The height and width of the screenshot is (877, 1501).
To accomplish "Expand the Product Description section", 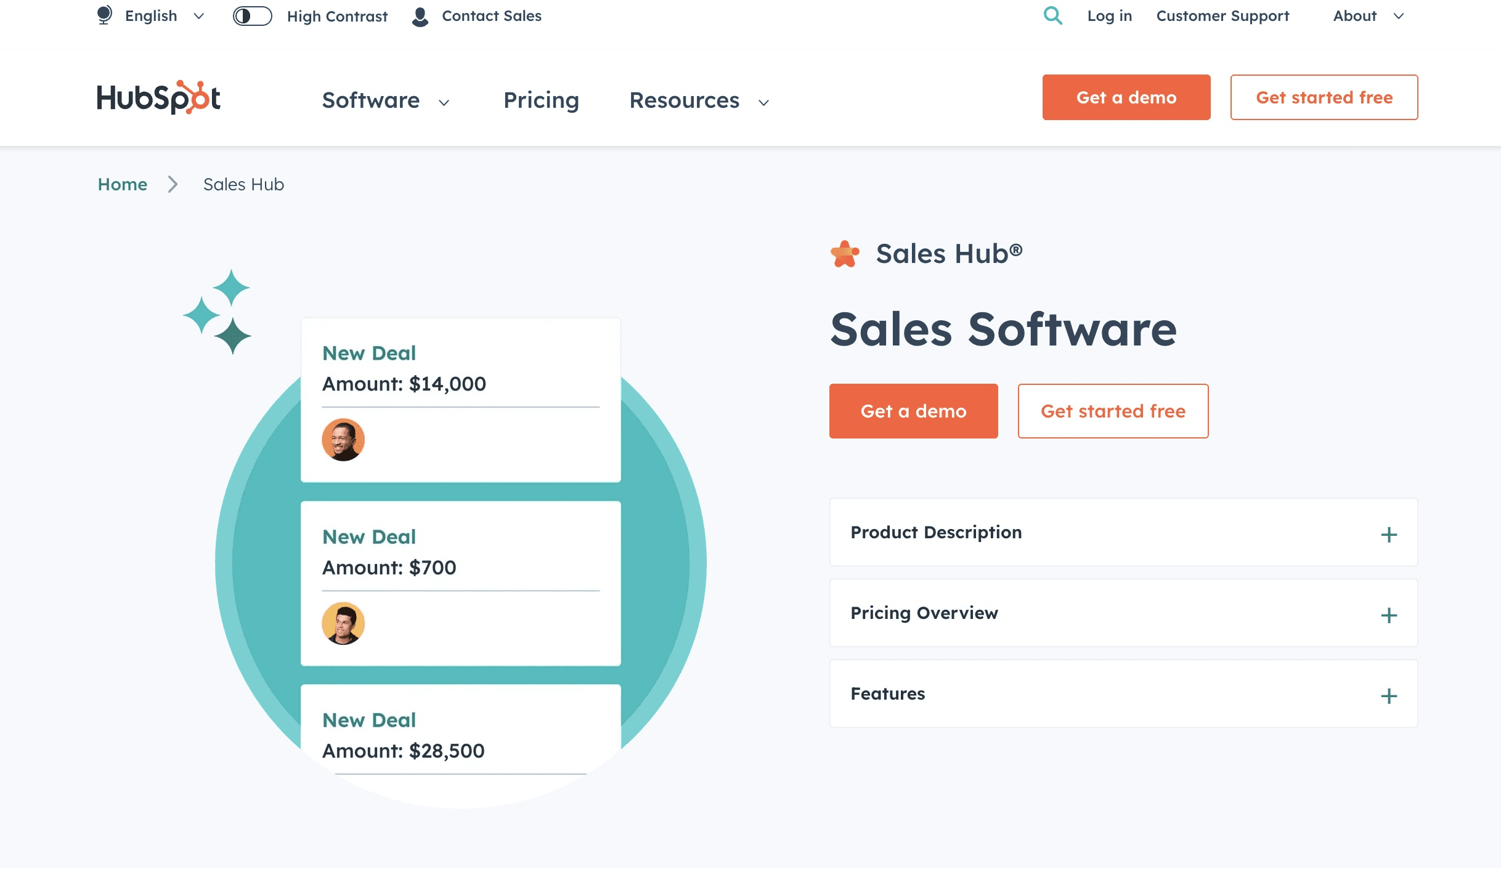I will [1123, 533].
